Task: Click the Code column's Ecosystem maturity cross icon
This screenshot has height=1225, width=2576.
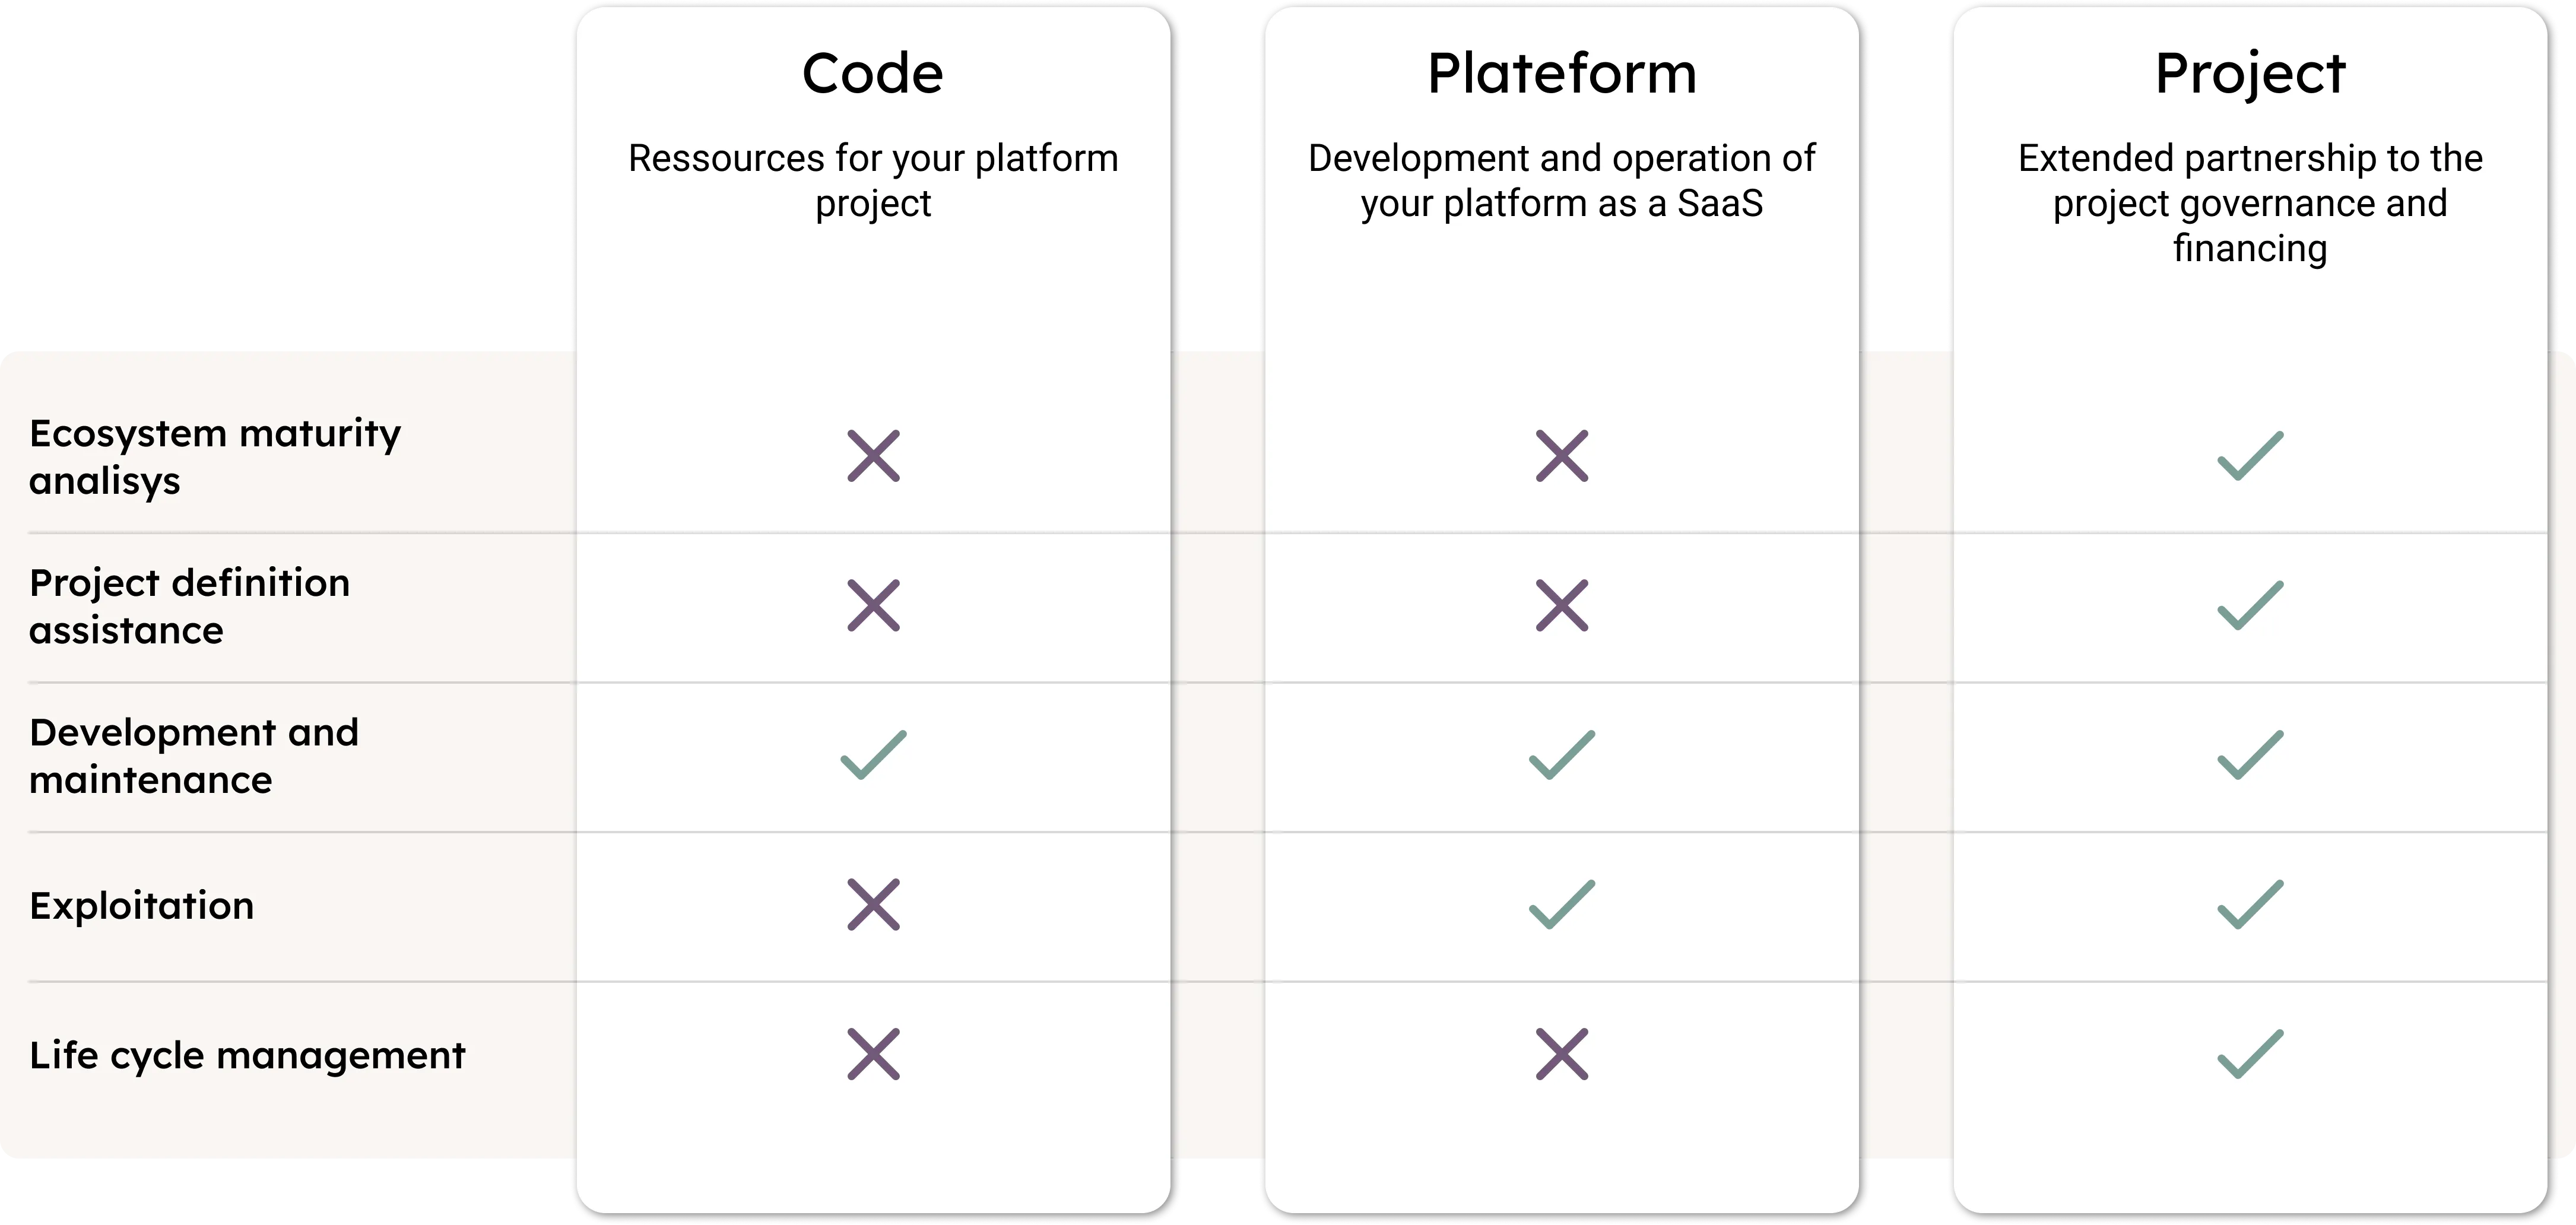Action: tap(873, 456)
